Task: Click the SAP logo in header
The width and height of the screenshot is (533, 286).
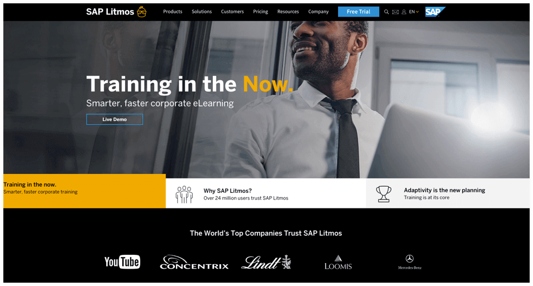Action: 435,12
